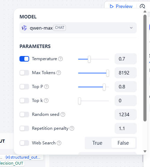
Task: Click the Top k slider handle
Action: 80,101
